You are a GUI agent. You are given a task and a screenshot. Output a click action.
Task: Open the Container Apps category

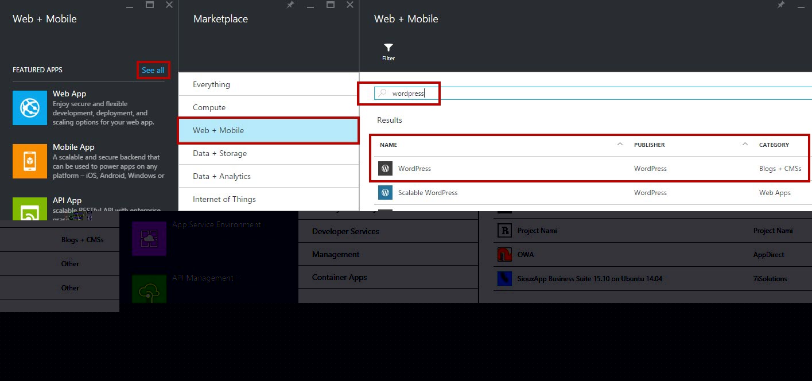pyautogui.click(x=388, y=277)
